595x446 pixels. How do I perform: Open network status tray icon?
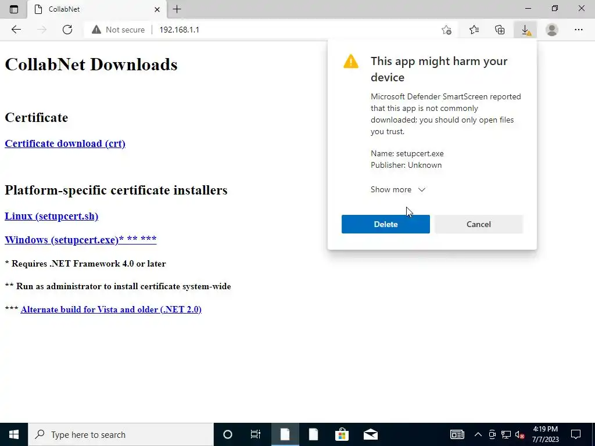coord(506,434)
